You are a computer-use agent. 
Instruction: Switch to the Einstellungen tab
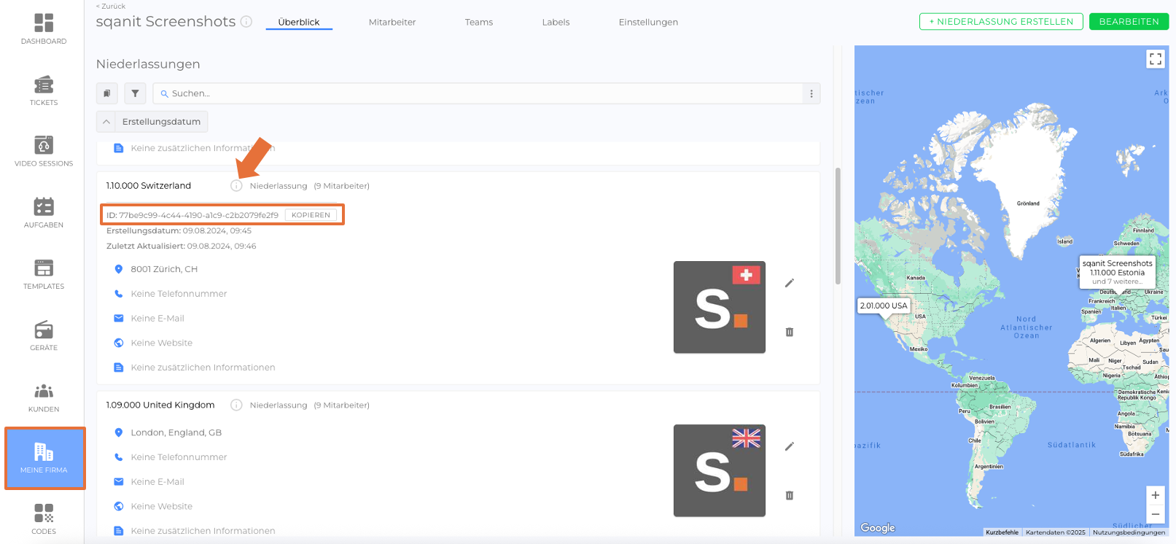click(x=647, y=22)
